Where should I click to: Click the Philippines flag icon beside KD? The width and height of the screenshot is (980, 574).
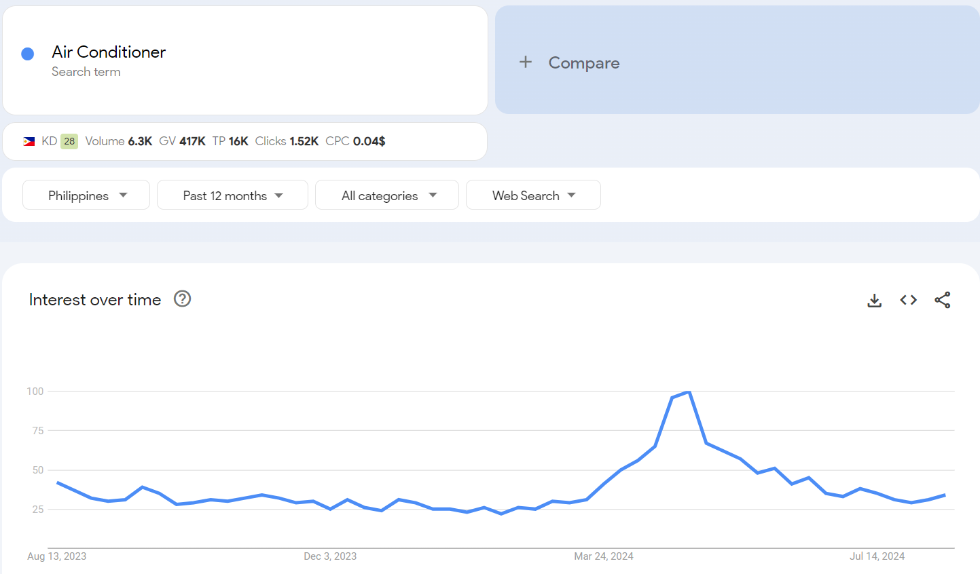[x=29, y=142]
